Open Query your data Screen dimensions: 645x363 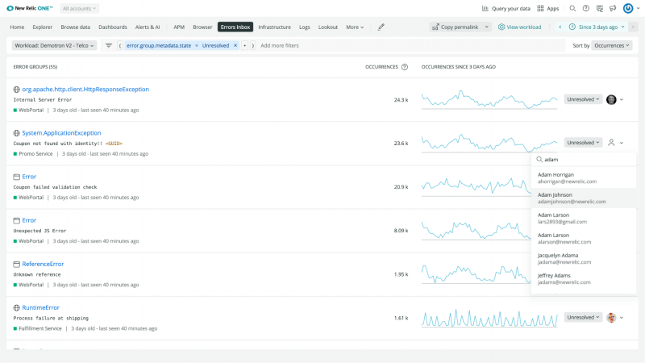point(506,8)
